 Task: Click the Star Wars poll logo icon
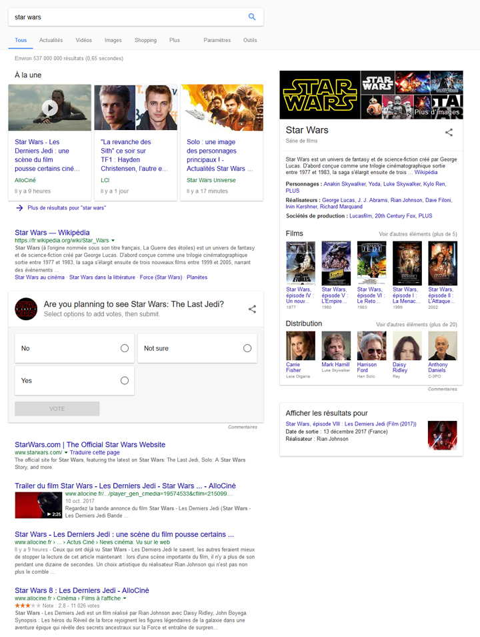point(26,309)
